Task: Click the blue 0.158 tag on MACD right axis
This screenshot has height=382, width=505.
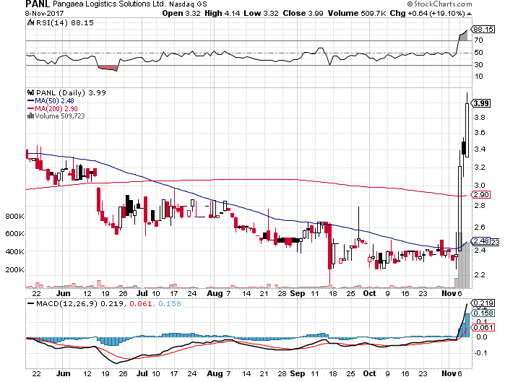Action: (483, 313)
